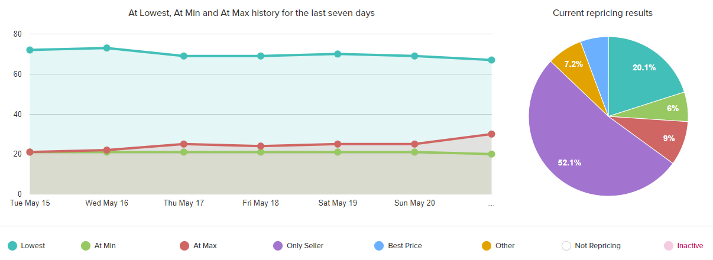The image size is (713, 260).
Task: Toggle the At Max legend circle
Action: point(184,246)
